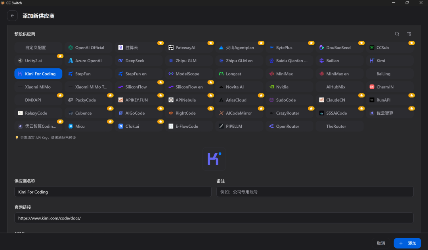Screen dimensions: 428x250
Task: Select the ClaudeCN provider
Action: click(340, 100)
